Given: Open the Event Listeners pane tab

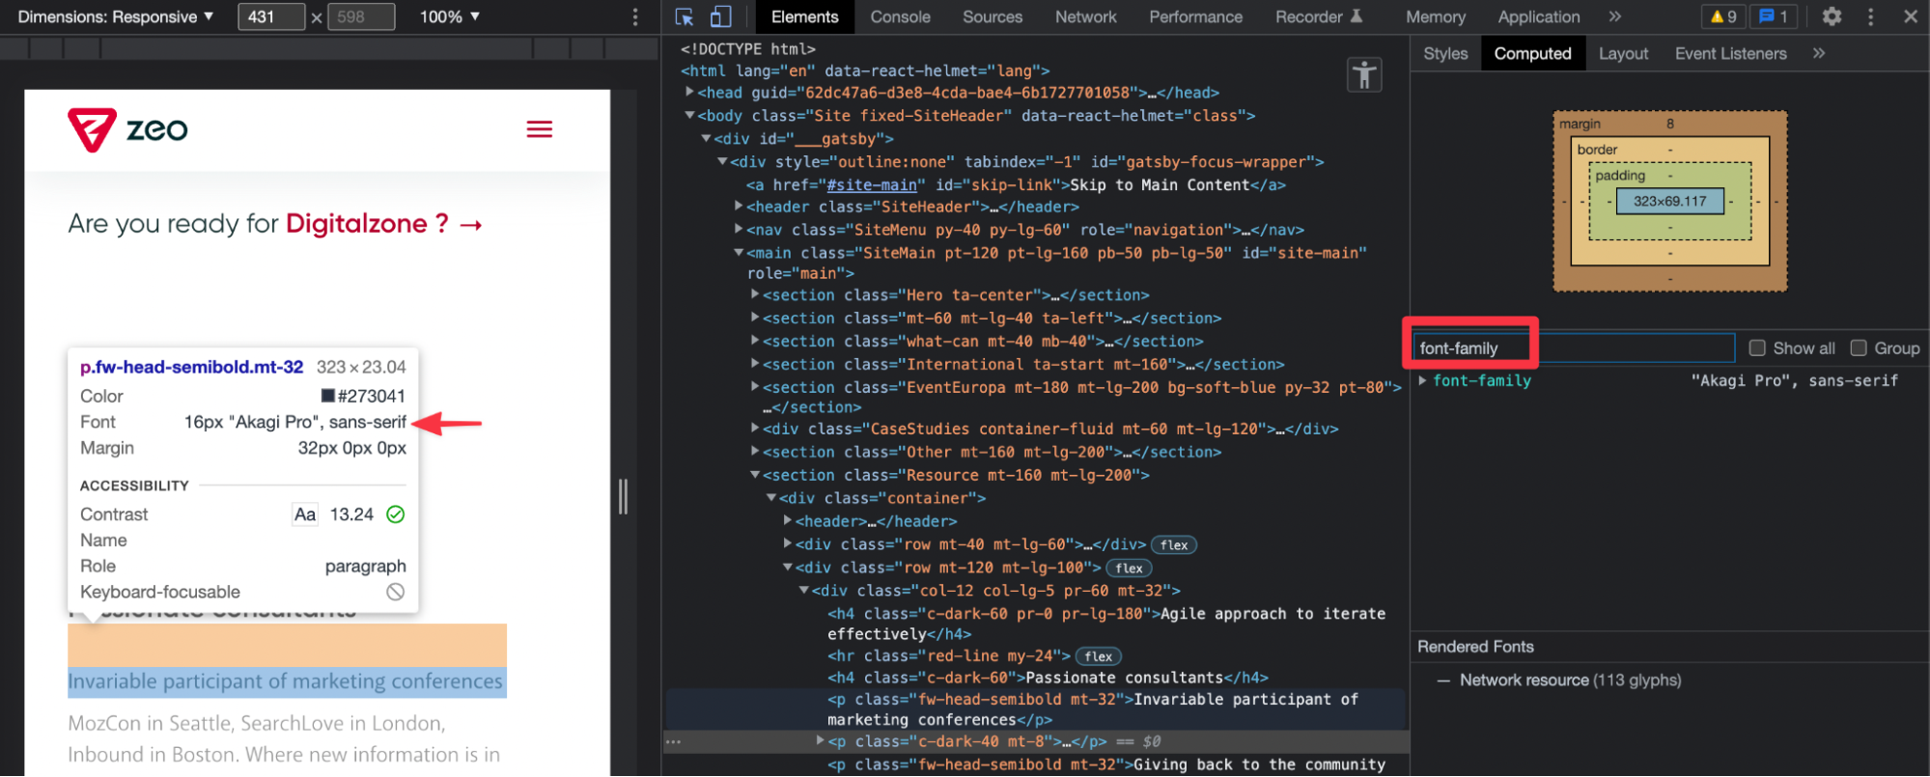Looking at the screenshot, I should (1730, 53).
